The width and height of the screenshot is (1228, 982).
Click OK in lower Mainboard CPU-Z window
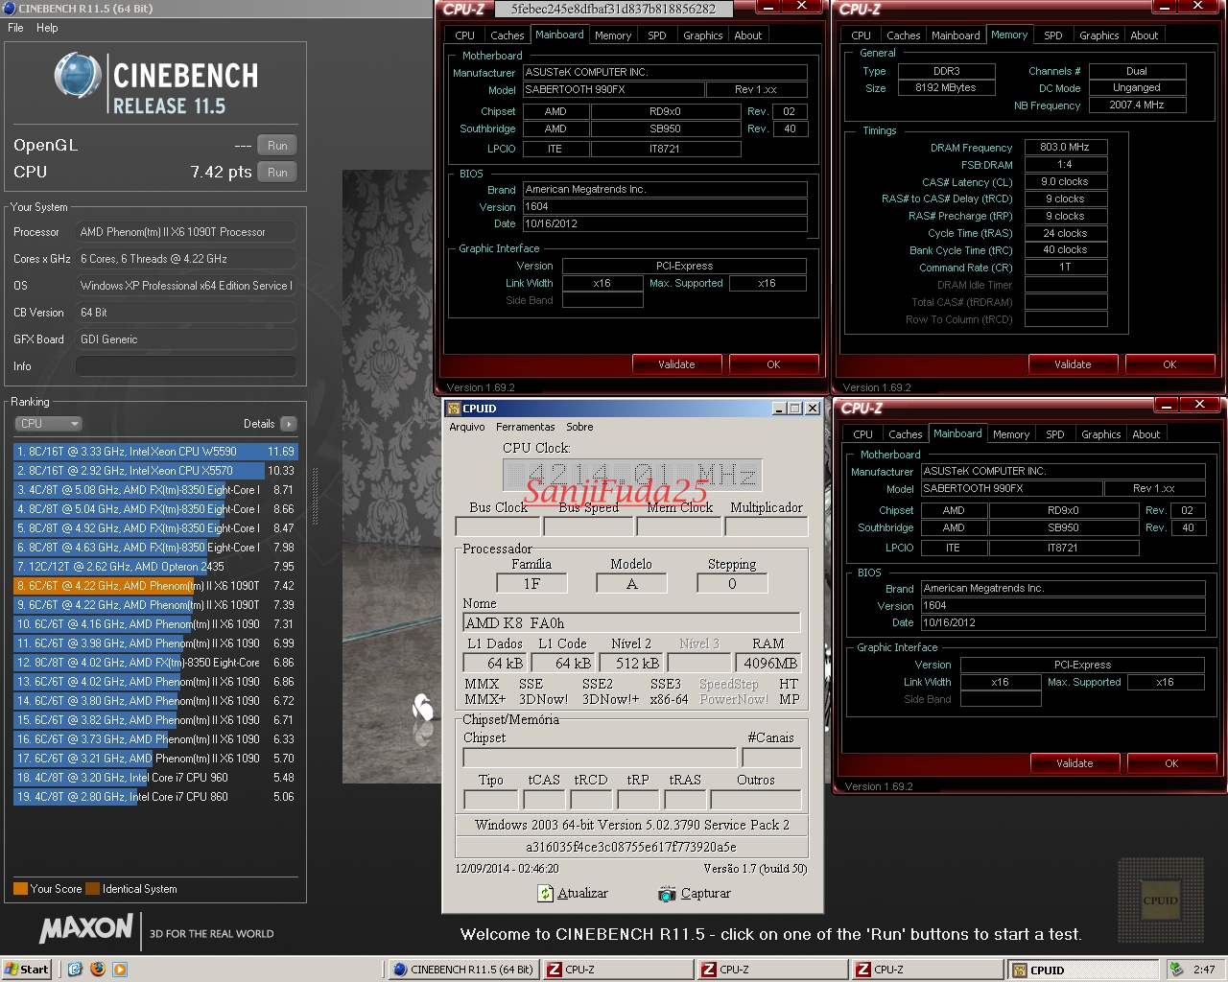(1171, 763)
